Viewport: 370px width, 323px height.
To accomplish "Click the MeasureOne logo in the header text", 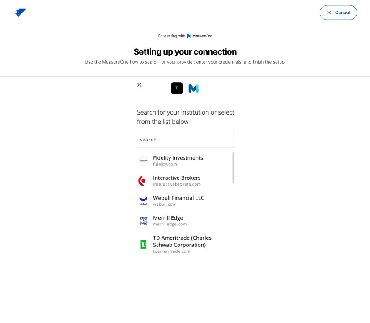I will 200,36.
